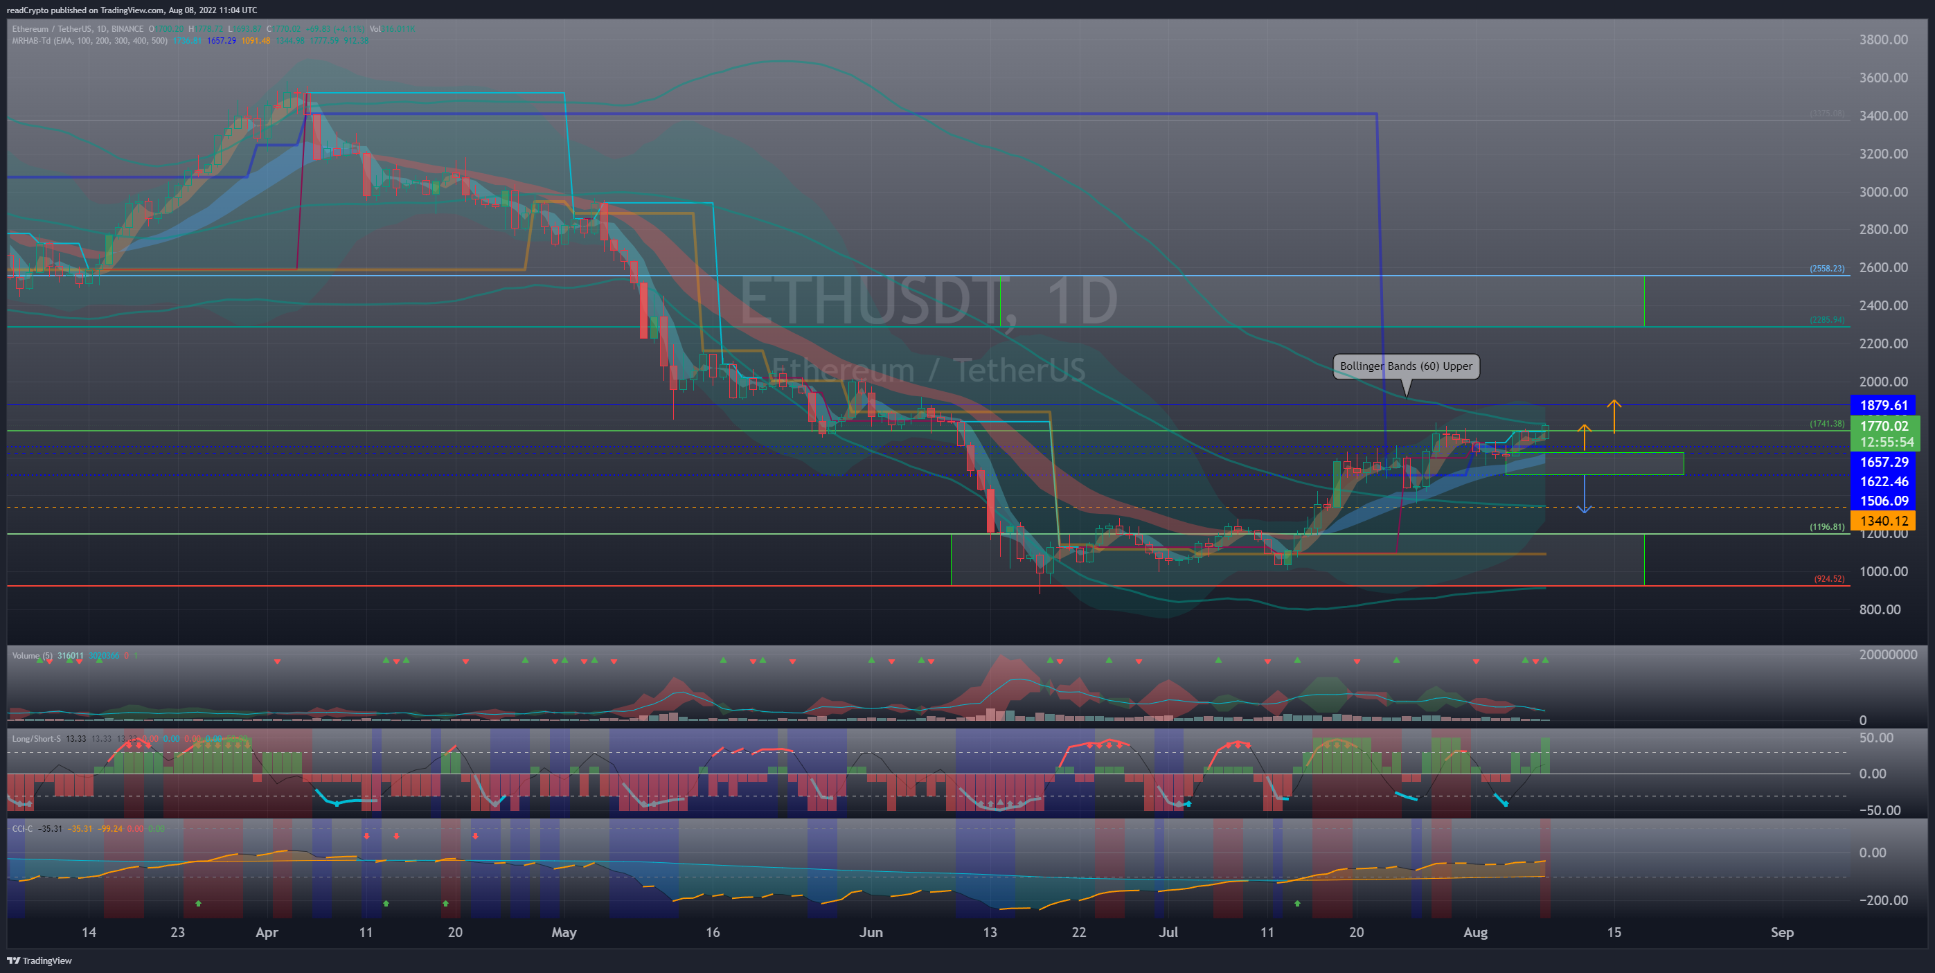Click the 'Long/Short-S' indicator label
1935x973 pixels.
(x=37, y=738)
